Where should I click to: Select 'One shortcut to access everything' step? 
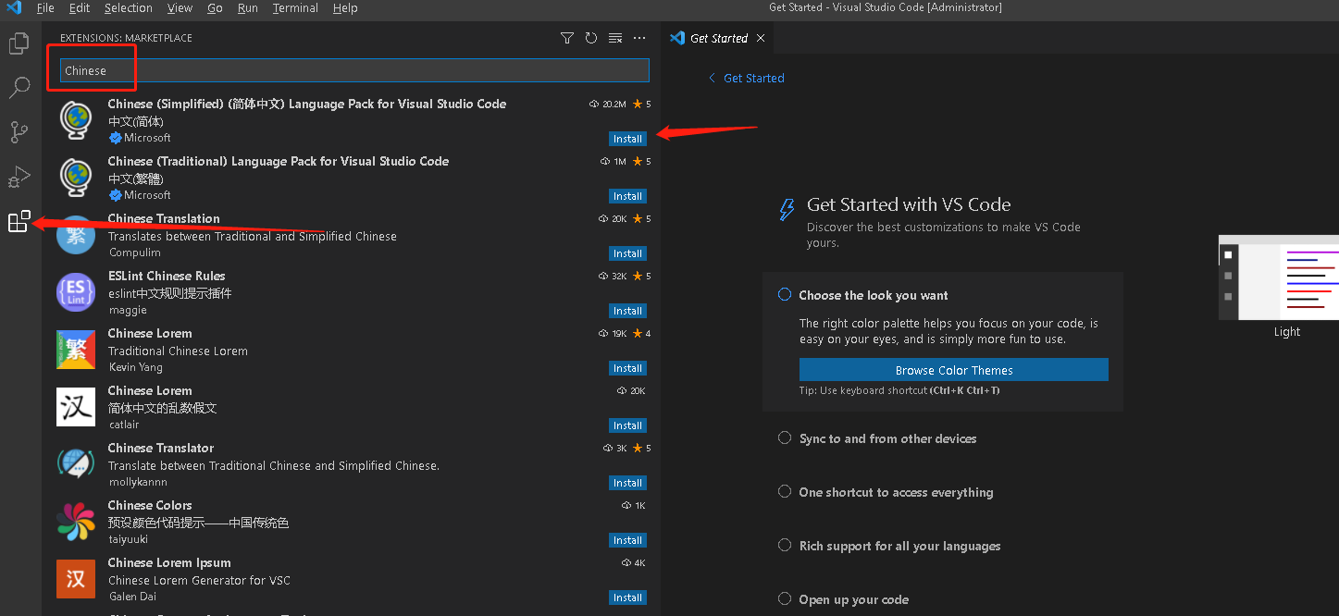(896, 492)
